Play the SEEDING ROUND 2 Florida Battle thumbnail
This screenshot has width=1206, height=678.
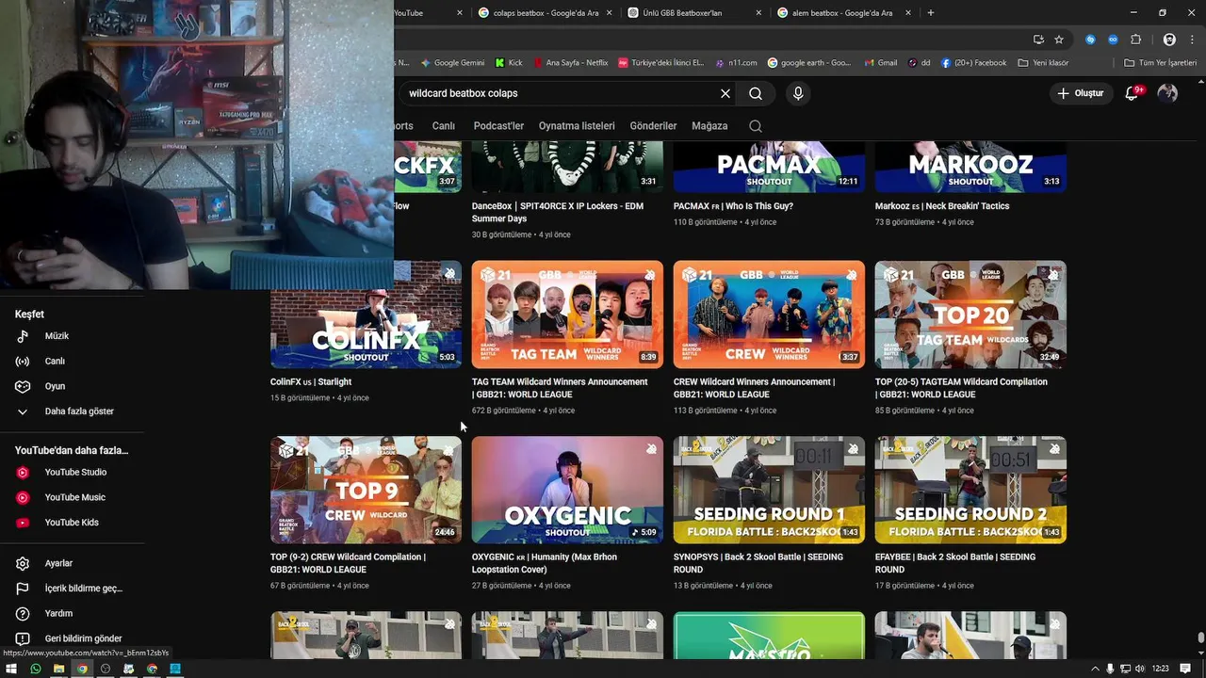(x=970, y=490)
